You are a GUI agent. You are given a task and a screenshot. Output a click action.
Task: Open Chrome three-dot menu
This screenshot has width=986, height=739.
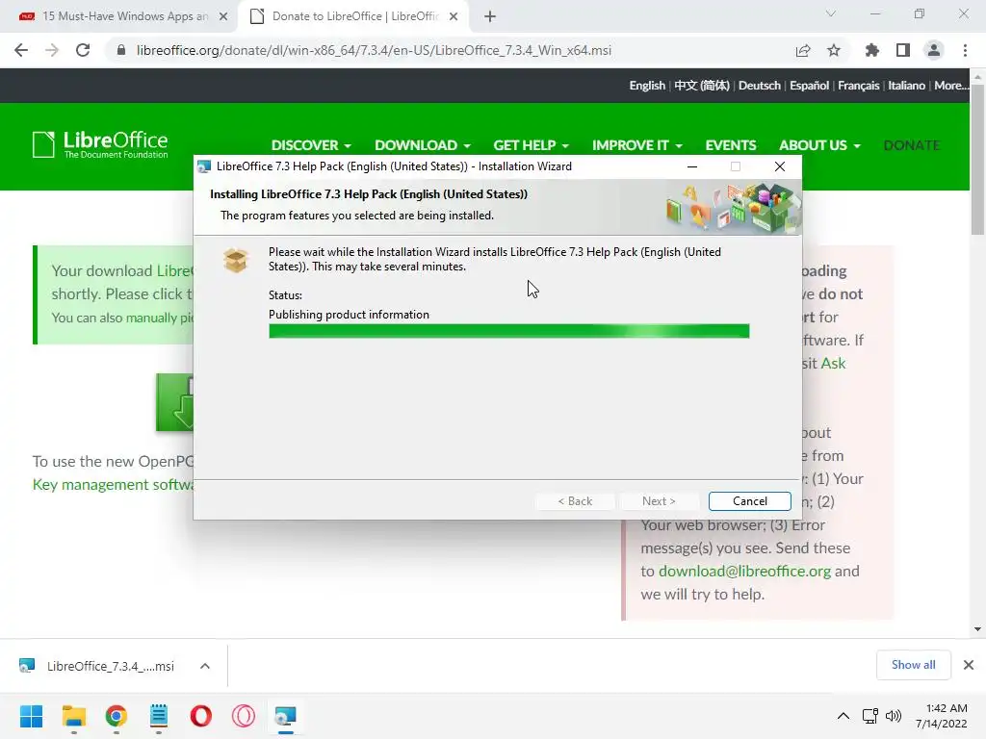click(x=965, y=50)
